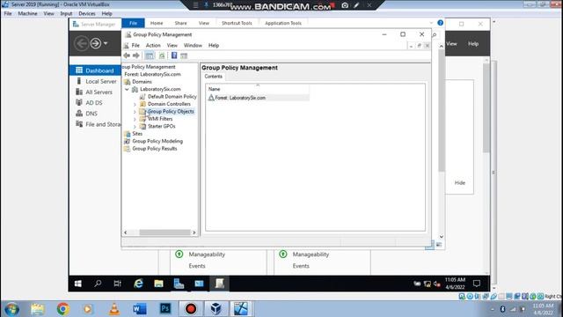Open Local Server in Server Manager sidebar
563x317 pixels.
tap(101, 82)
